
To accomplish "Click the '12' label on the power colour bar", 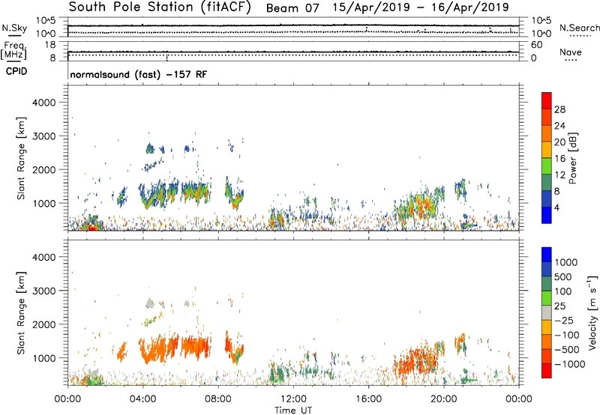I will tap(559, 175).
